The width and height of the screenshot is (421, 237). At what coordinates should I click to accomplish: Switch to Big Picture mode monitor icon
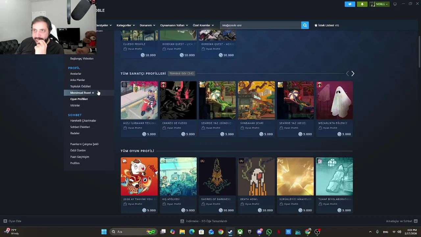tap(395, 4)
